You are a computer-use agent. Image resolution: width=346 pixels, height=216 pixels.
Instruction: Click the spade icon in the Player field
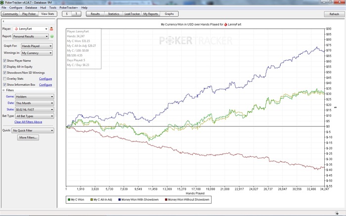(16, 29)
